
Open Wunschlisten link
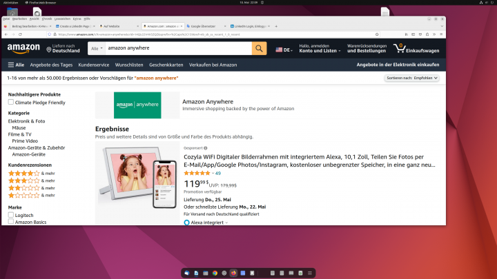129,65
